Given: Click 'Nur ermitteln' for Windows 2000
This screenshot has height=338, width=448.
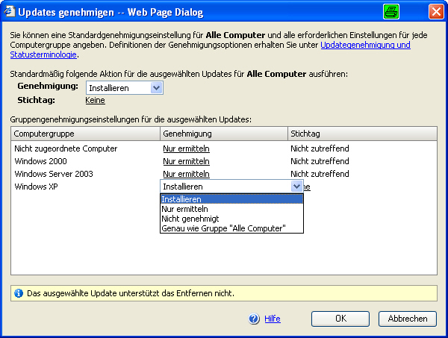Looking at the screenshot, I should click(x=186, y=161).
